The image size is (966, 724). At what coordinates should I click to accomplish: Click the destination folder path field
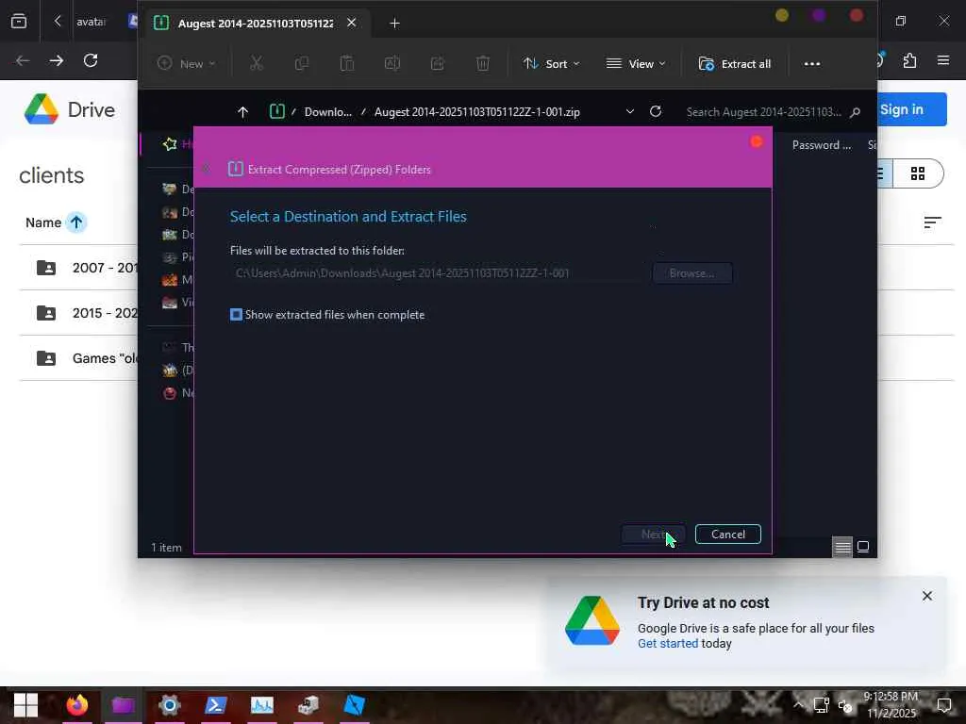(438, 273)
